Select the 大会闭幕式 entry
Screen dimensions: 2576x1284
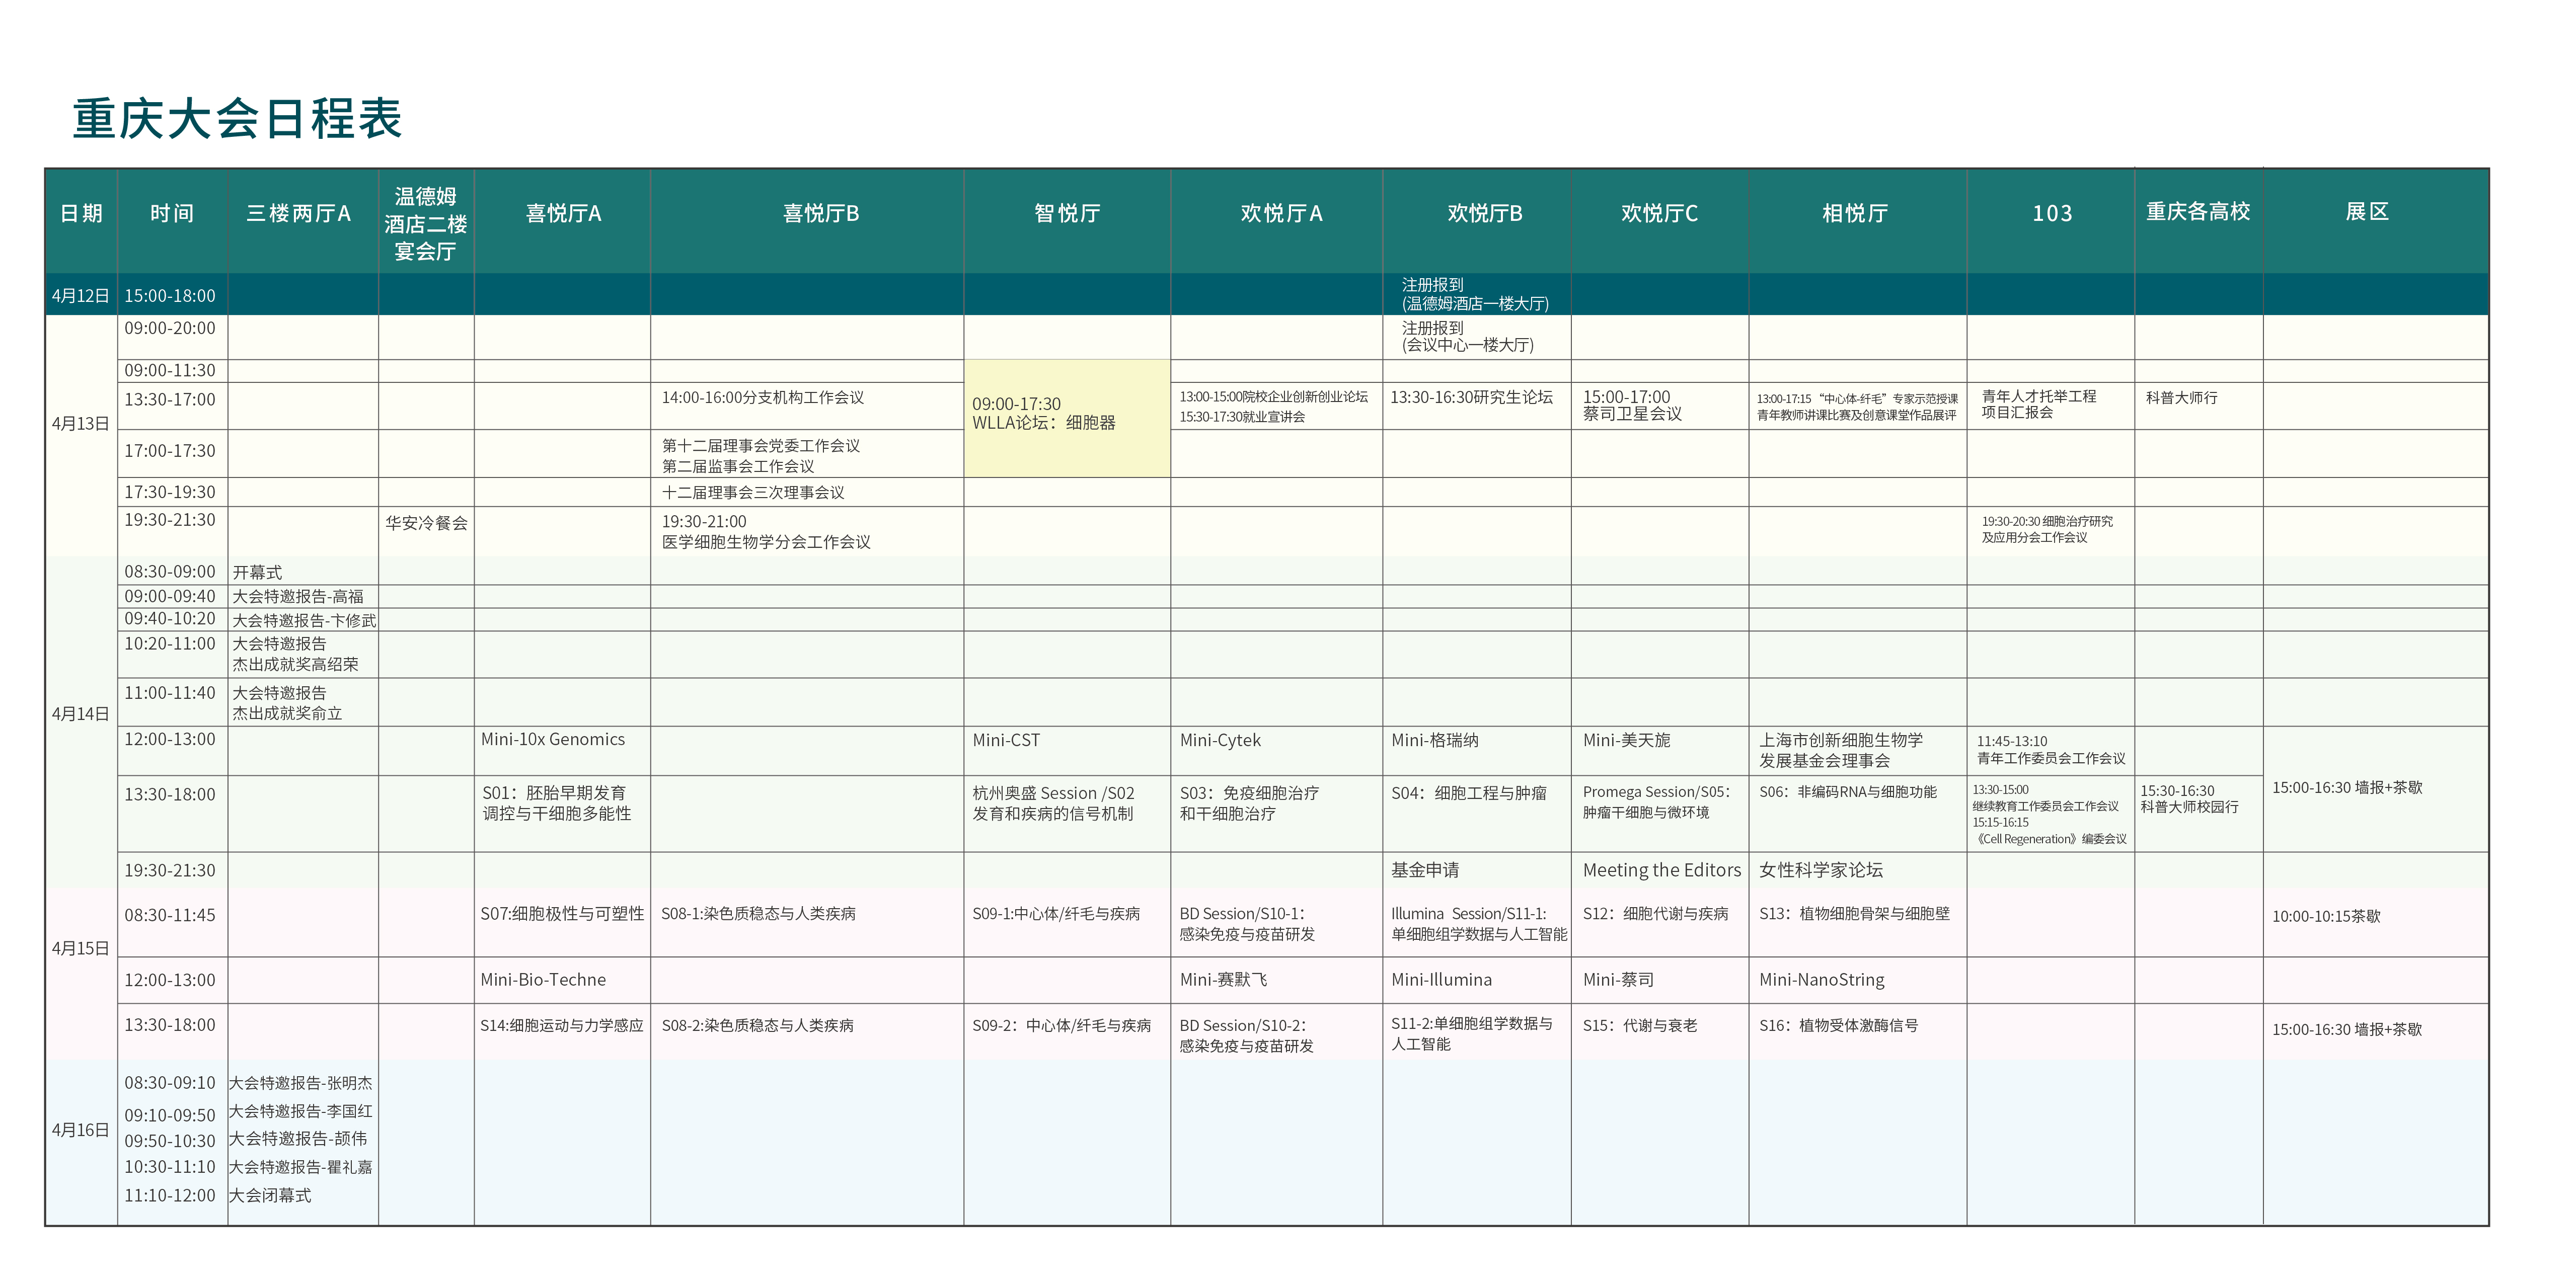[x=270, y=1195]
